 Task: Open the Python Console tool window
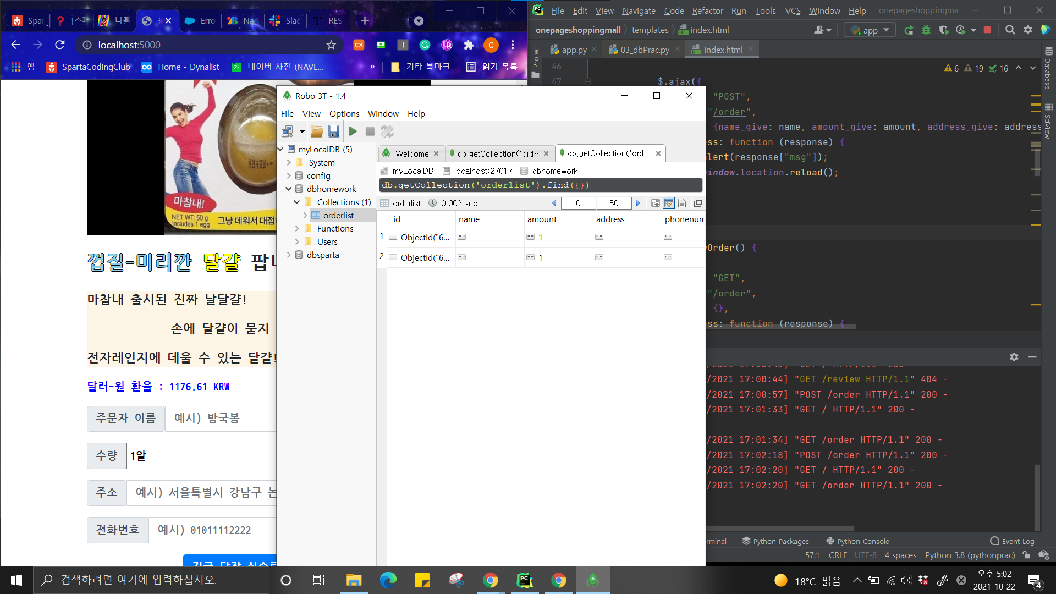857,541
